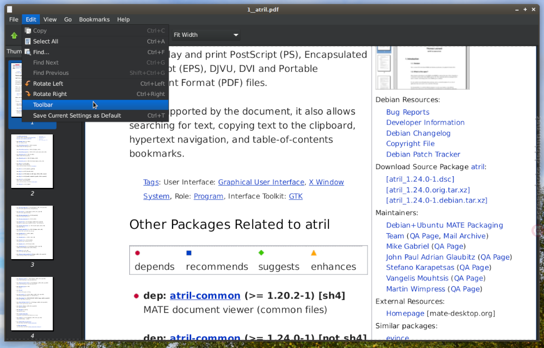
Task: Select page 3 thumbnail in sidebar
Action: [32, 232]
